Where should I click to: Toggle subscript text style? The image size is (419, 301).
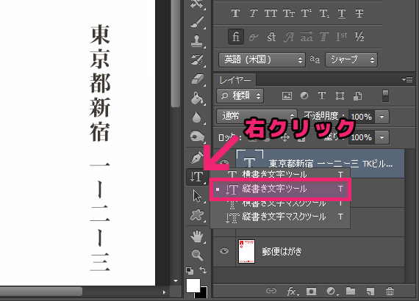click(x=324, y=13)
